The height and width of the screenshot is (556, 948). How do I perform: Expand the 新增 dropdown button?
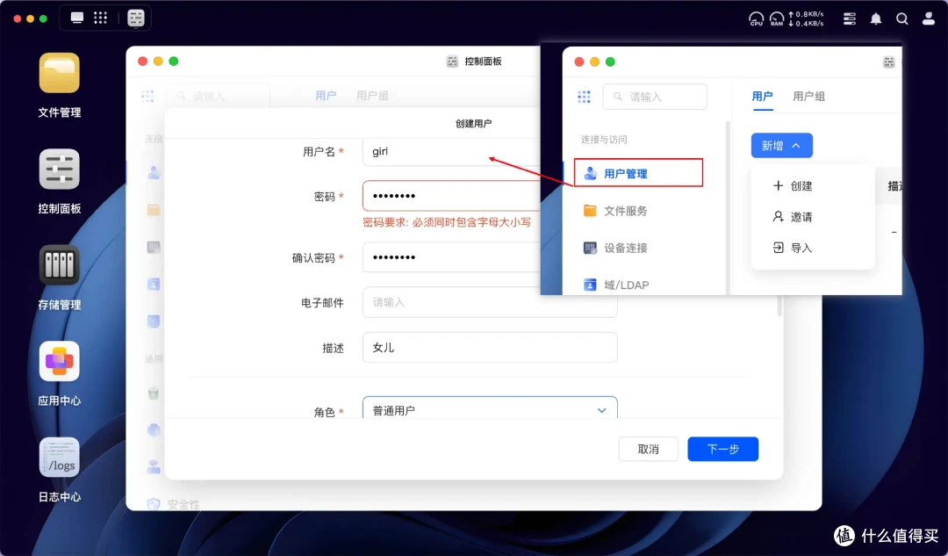pos(782,146)
